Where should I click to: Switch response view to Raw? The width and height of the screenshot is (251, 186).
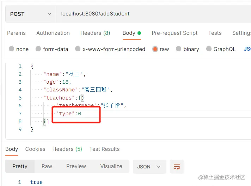click(47, 166)
